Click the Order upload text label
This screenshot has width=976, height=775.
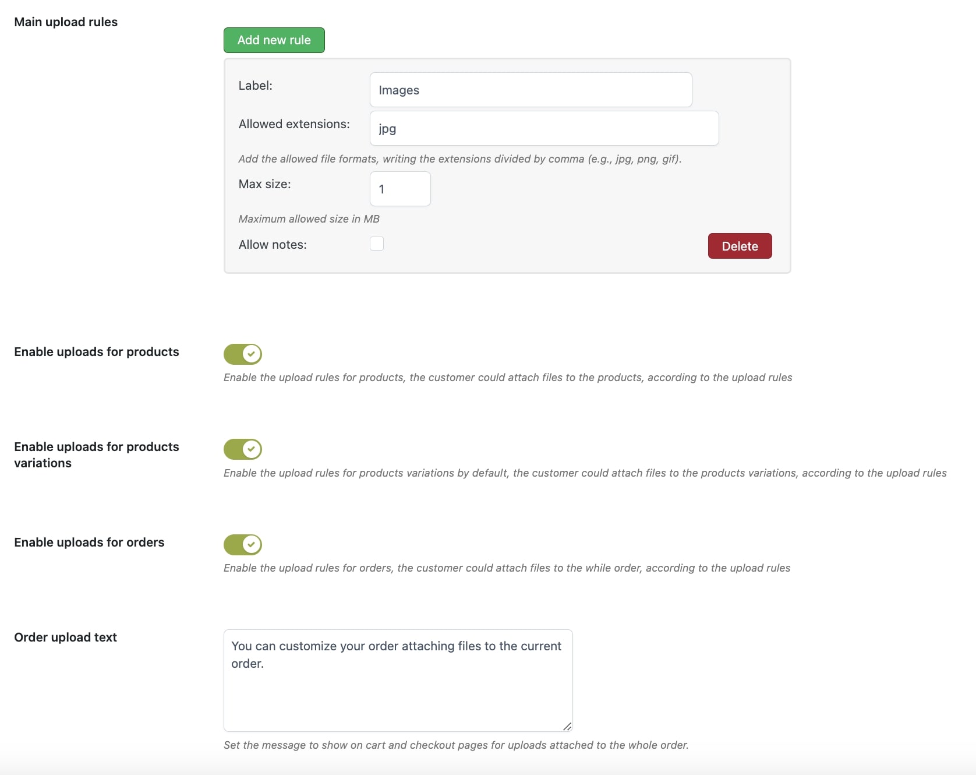65,637
